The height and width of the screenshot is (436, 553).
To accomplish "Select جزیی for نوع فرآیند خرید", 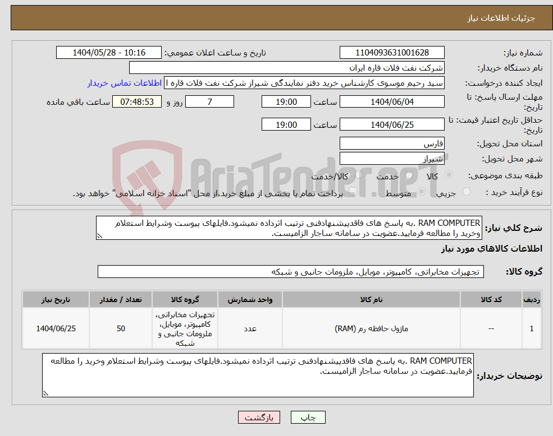I will (467, 191).
